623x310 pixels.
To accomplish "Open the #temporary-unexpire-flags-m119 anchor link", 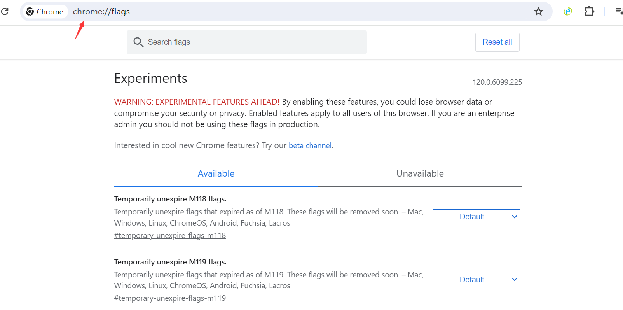I will (170, 298).
